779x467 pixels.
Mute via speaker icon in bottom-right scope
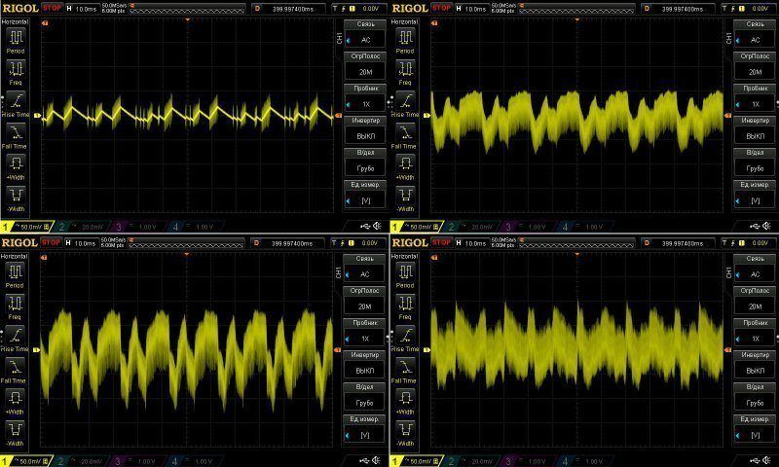(x=767, y=459)
